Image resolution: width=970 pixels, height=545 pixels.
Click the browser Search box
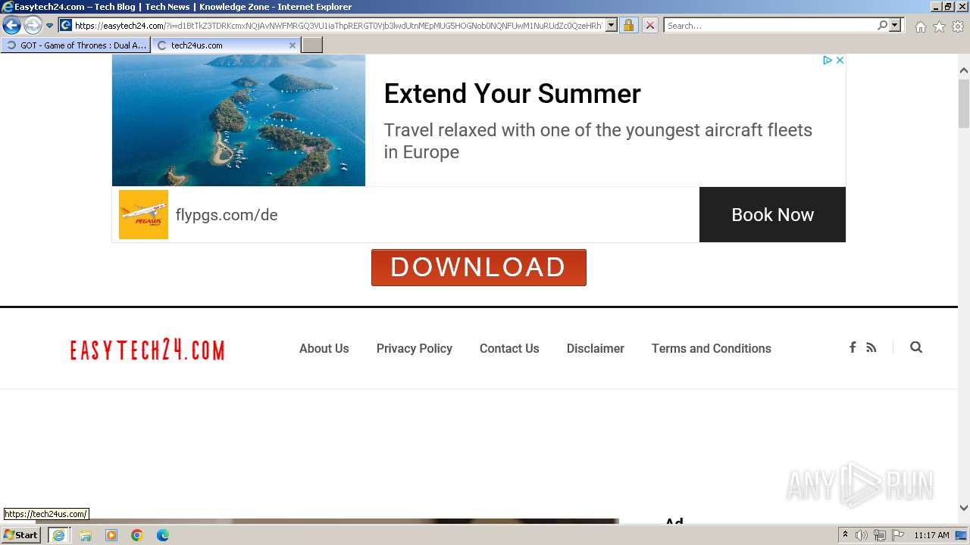[769, 26]
